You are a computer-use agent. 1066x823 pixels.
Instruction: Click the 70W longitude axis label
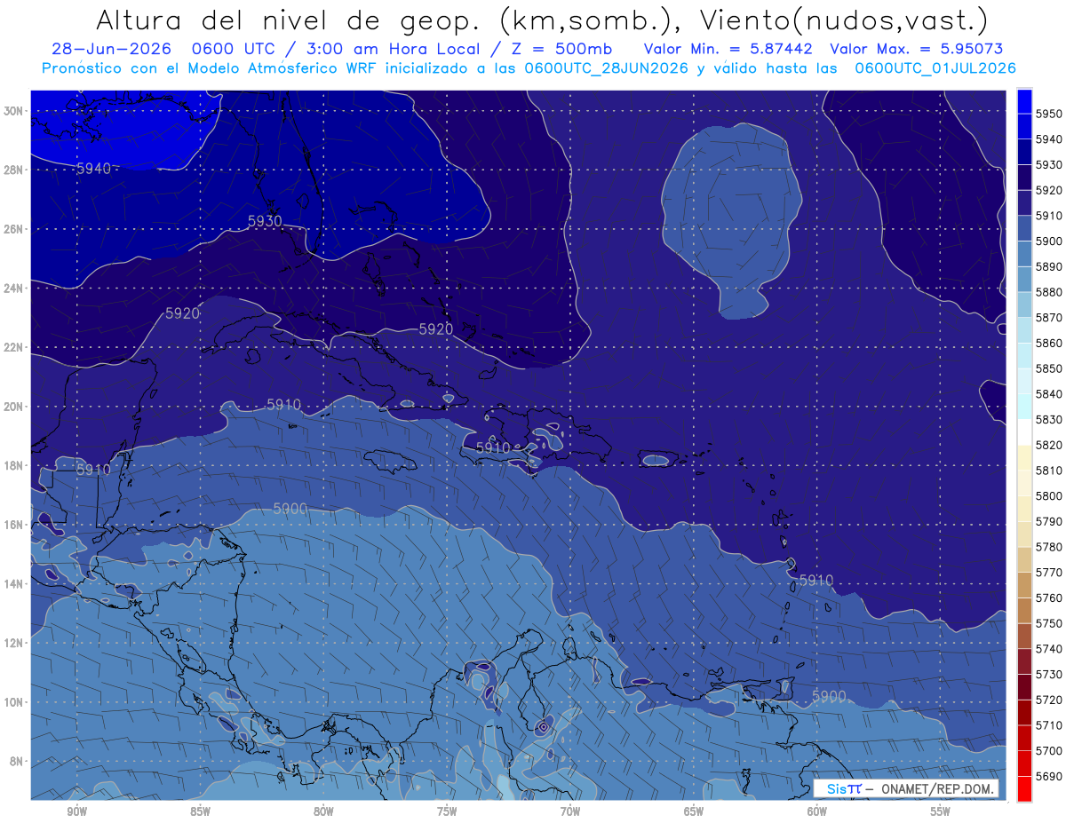click(x=570, y=811)
